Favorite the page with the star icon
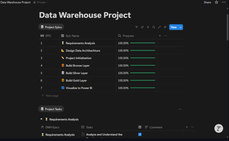229x141 pixels. click(216, 2)
